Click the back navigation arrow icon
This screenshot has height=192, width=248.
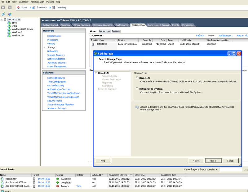pos(3,7)
